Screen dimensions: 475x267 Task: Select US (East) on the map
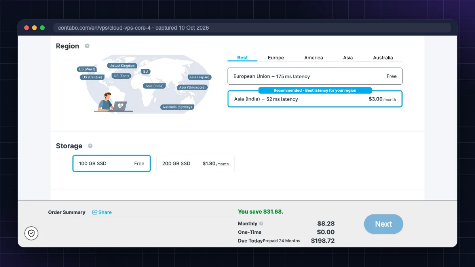(x=121, y=76)
